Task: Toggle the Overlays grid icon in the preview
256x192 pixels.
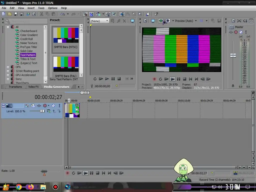Action: point(202,21)
